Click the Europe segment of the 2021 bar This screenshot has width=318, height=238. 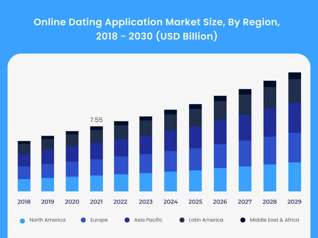(97, 167)
